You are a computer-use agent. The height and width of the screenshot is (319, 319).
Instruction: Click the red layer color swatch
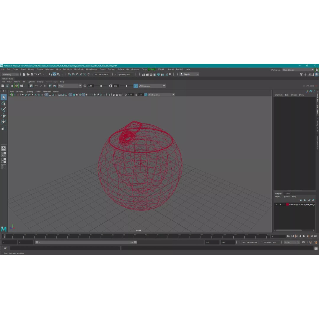287,205
